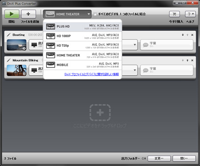This screenshot has width=200, height=166.
Task: Click the PLUS HD DivX logo icon
Action: click(x=51, y=27)
